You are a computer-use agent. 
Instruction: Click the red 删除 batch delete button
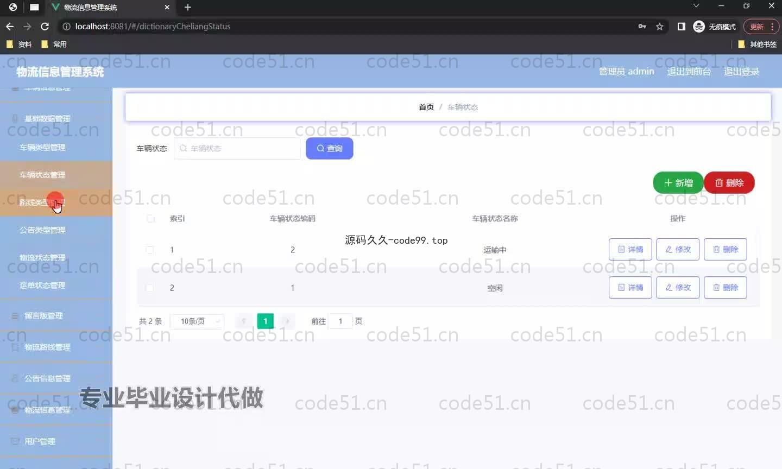(x=729, y=183)
